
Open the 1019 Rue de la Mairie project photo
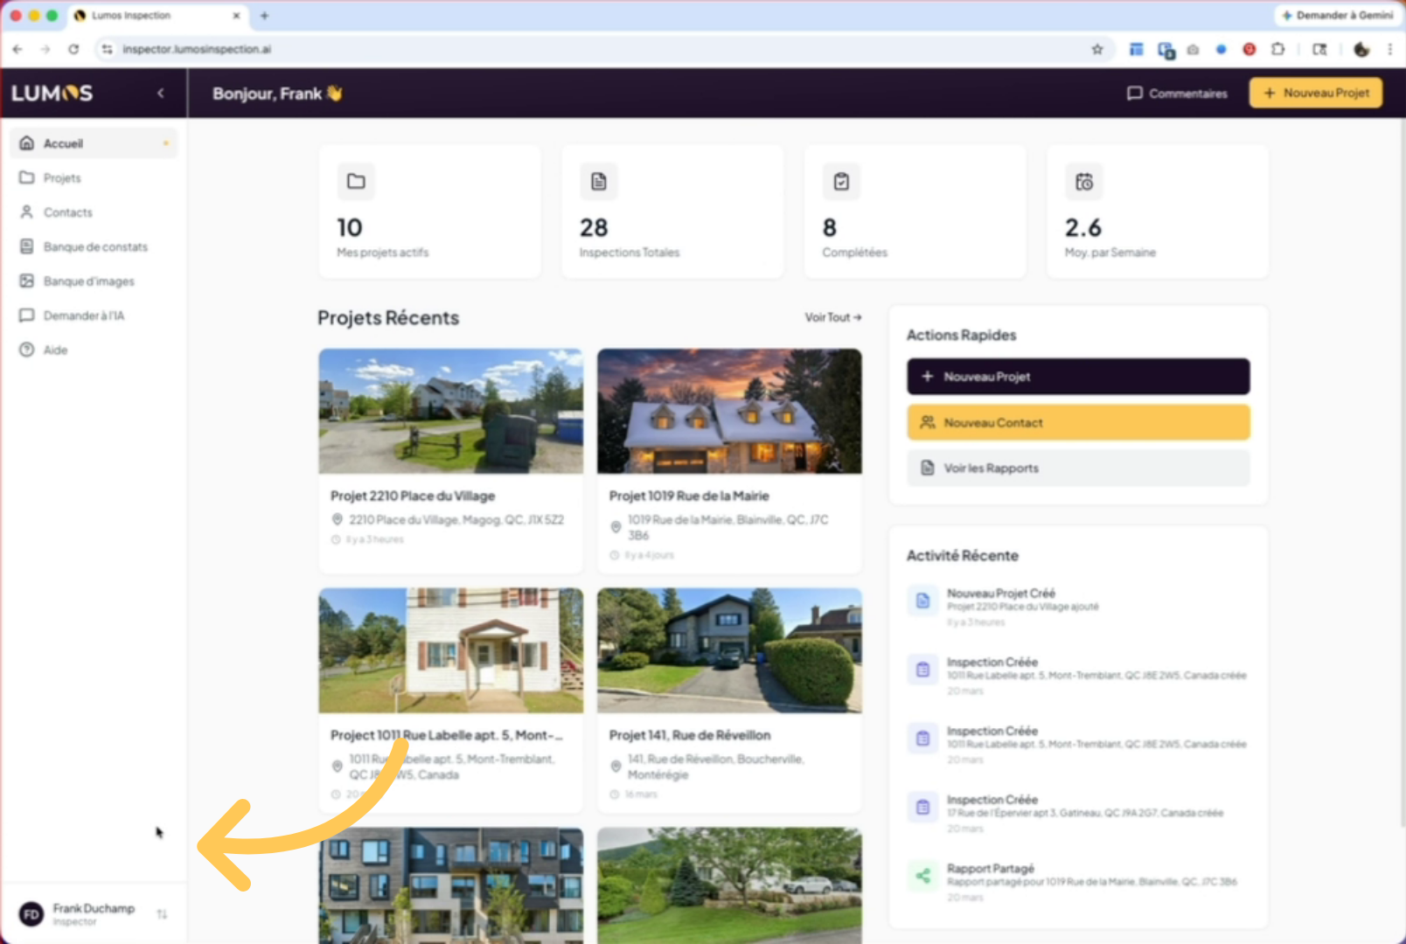[x=729, y=412]
